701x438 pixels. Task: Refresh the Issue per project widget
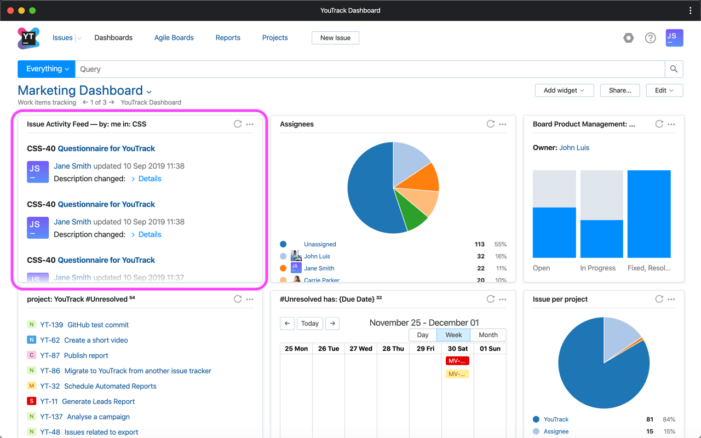point(659,299)
